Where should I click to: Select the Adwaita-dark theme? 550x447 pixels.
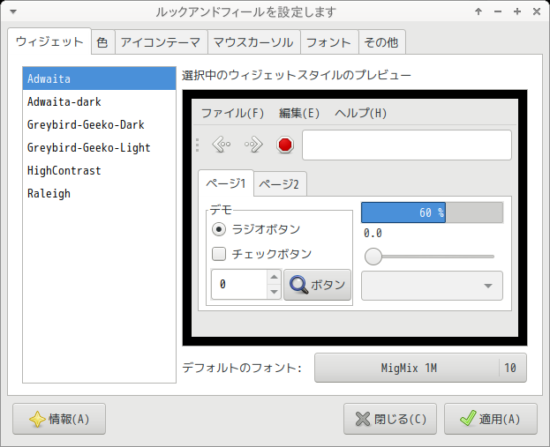click(99, 101)
